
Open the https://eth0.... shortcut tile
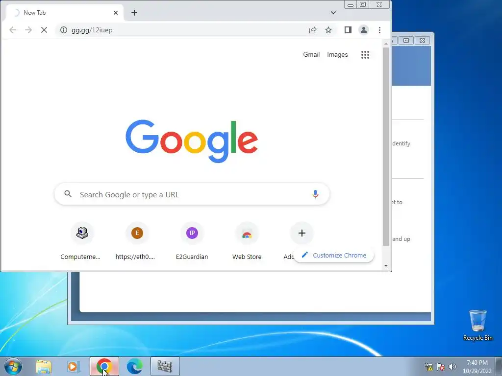click(137, 241)
